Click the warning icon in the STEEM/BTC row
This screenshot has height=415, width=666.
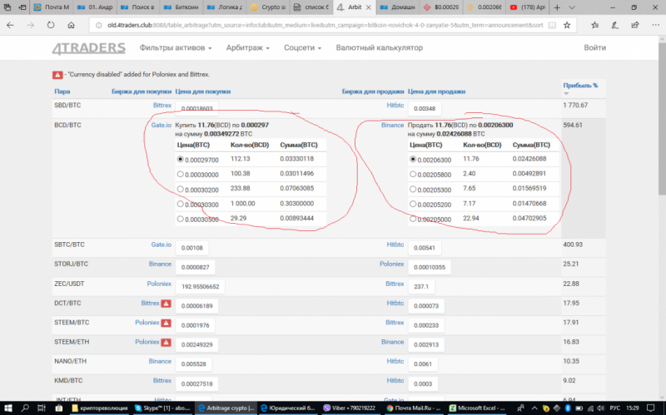[166, 323]
